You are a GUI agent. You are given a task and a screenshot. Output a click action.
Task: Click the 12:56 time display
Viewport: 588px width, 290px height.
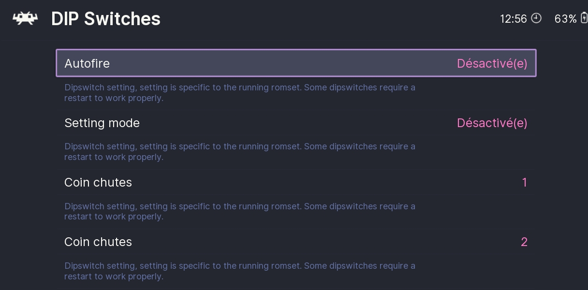click(513, 19)
